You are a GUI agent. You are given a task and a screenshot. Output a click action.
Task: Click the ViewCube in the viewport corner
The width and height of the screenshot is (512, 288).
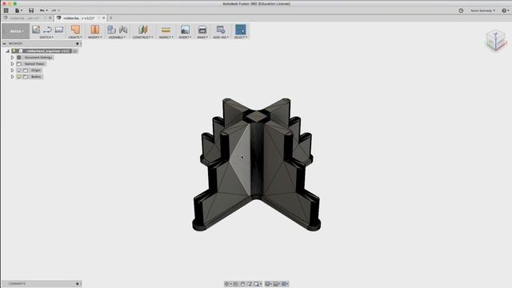[x=496, y=40]
